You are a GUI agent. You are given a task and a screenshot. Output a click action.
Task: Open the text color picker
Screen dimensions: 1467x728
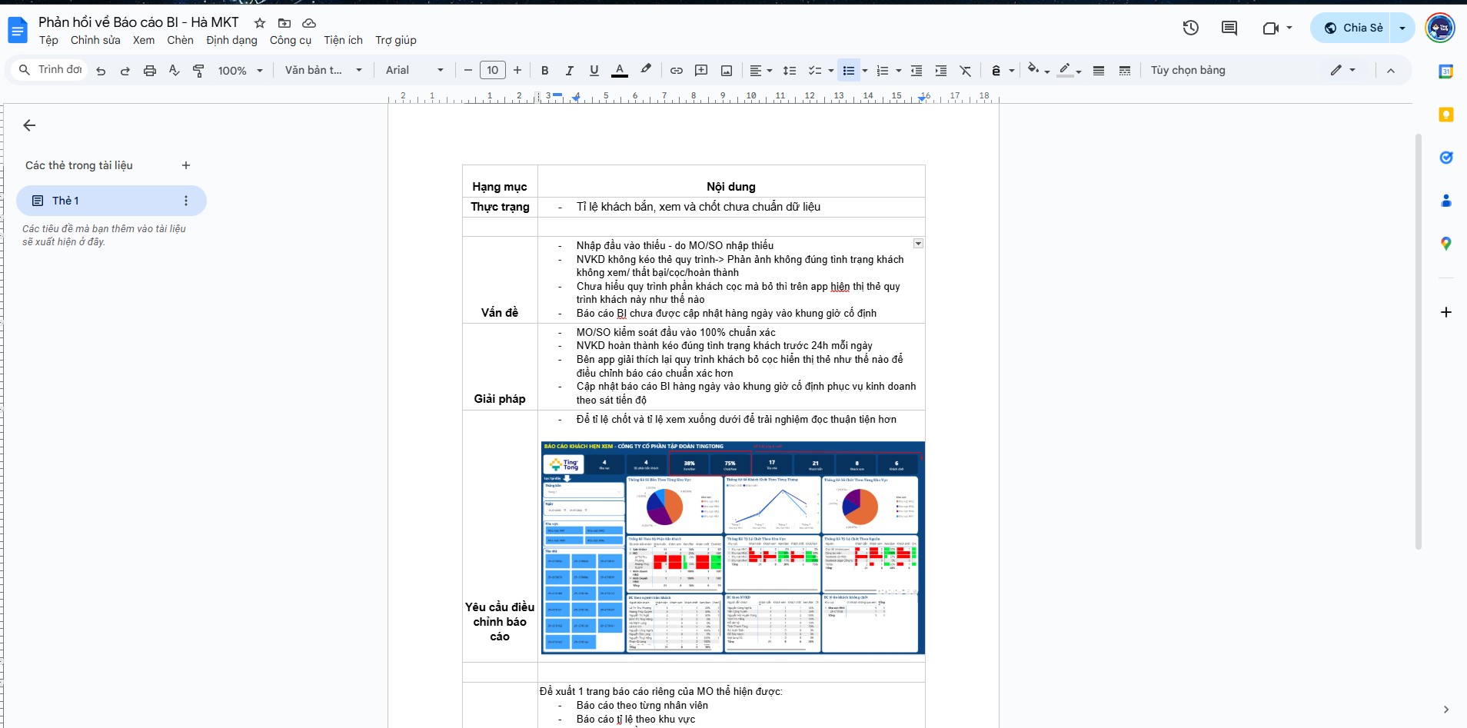pos(619,71)
